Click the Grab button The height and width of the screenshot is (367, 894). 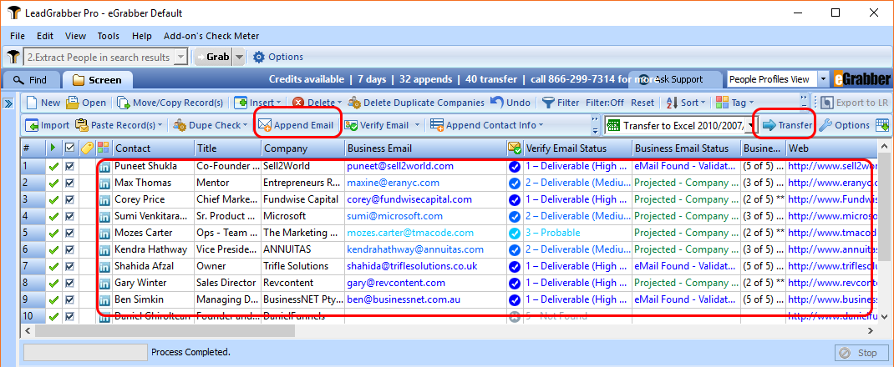pyautogui.click(x=213, y=57)
